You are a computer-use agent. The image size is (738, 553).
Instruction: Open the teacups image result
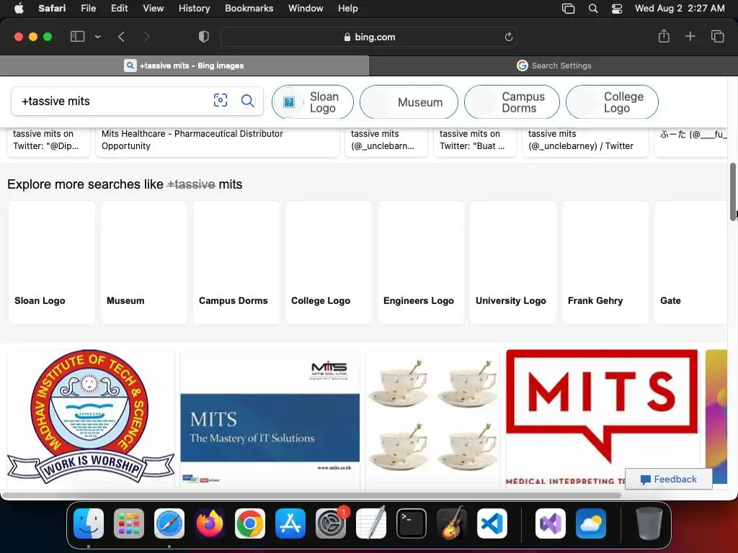[x=432, y=418]
